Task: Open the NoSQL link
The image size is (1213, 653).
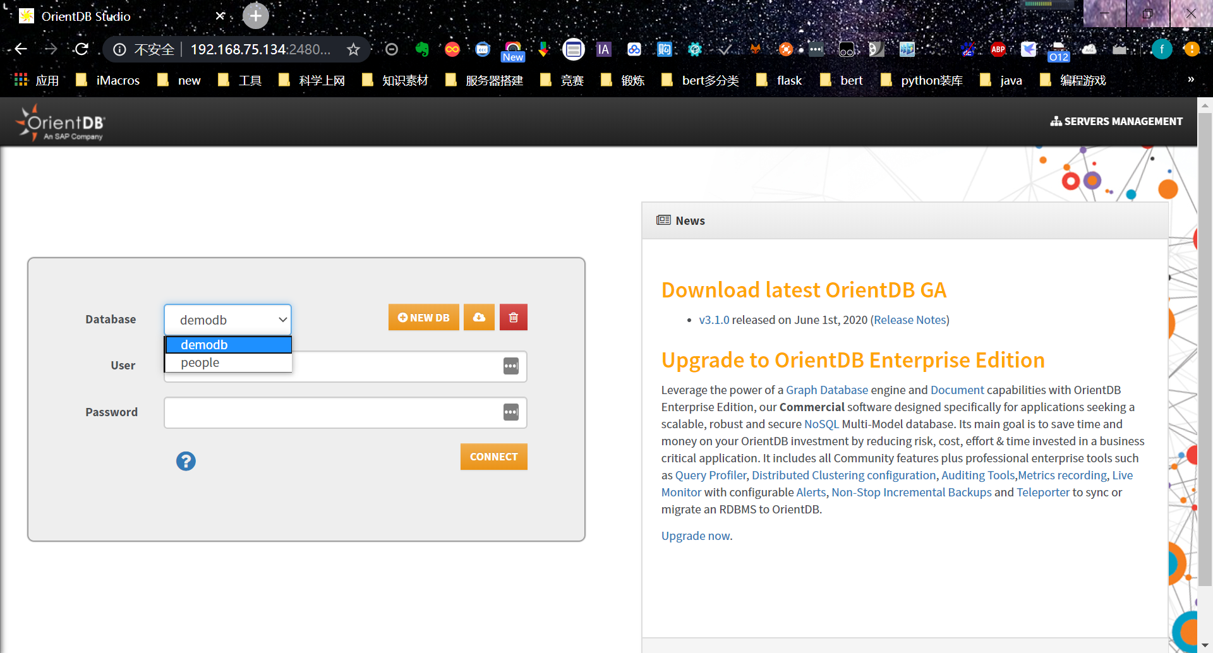Action: click(x=821, y=424)
